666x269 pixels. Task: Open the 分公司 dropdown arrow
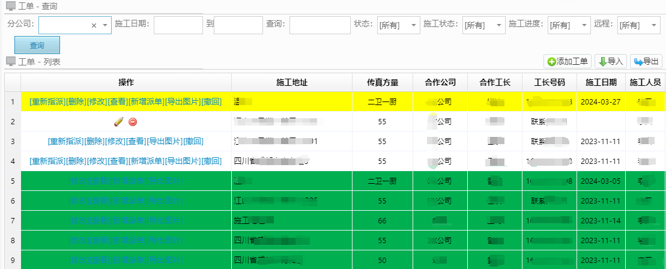tap(105, 25)
